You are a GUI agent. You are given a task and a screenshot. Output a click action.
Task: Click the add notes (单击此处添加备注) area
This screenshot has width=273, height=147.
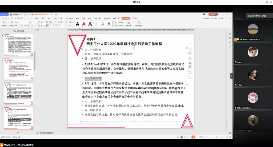pos(48,133)
